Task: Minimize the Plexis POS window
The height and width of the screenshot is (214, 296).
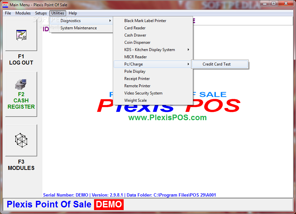Action: tap(265, 3)
